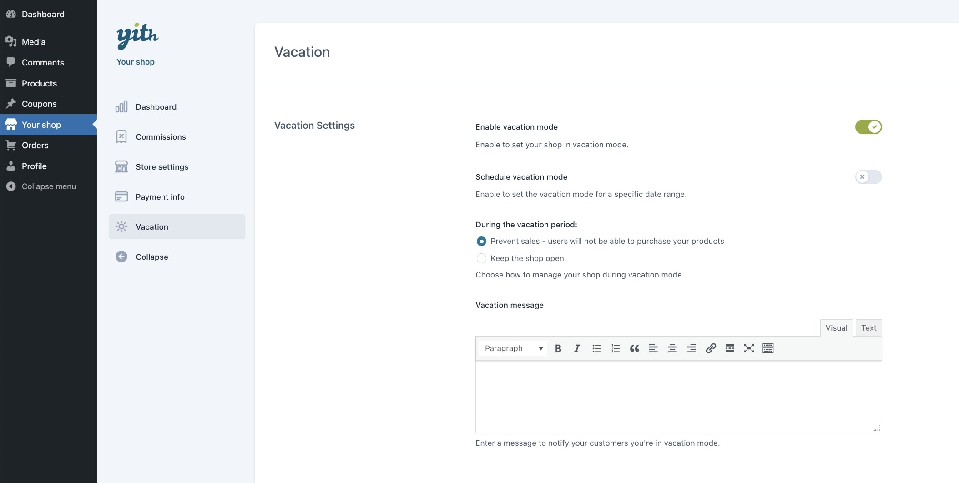Open the Paragraph format dropdown
959x483 pixels.
coord(513,348)
